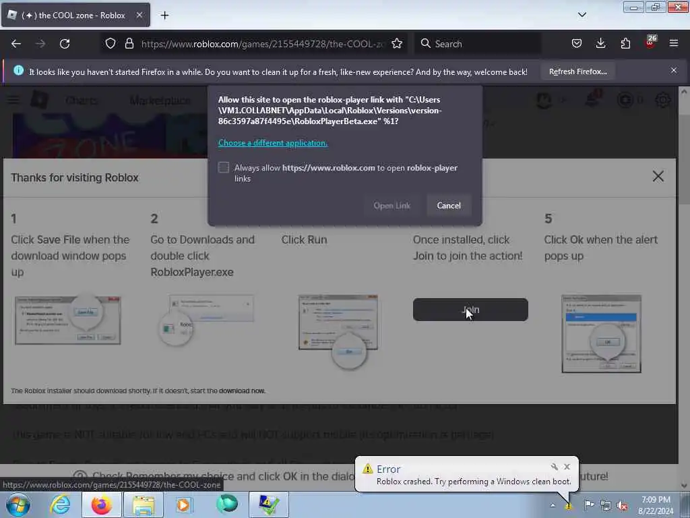Click the download now link
690x518 pixels.
(x=242, y=391)
